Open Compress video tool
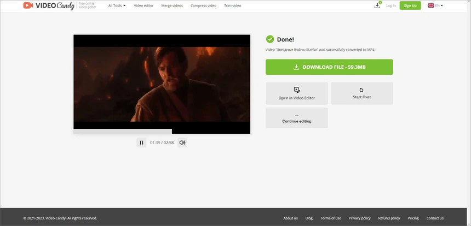Image resolution: width=471 pixels, height=226 pixels. (203, 5)
